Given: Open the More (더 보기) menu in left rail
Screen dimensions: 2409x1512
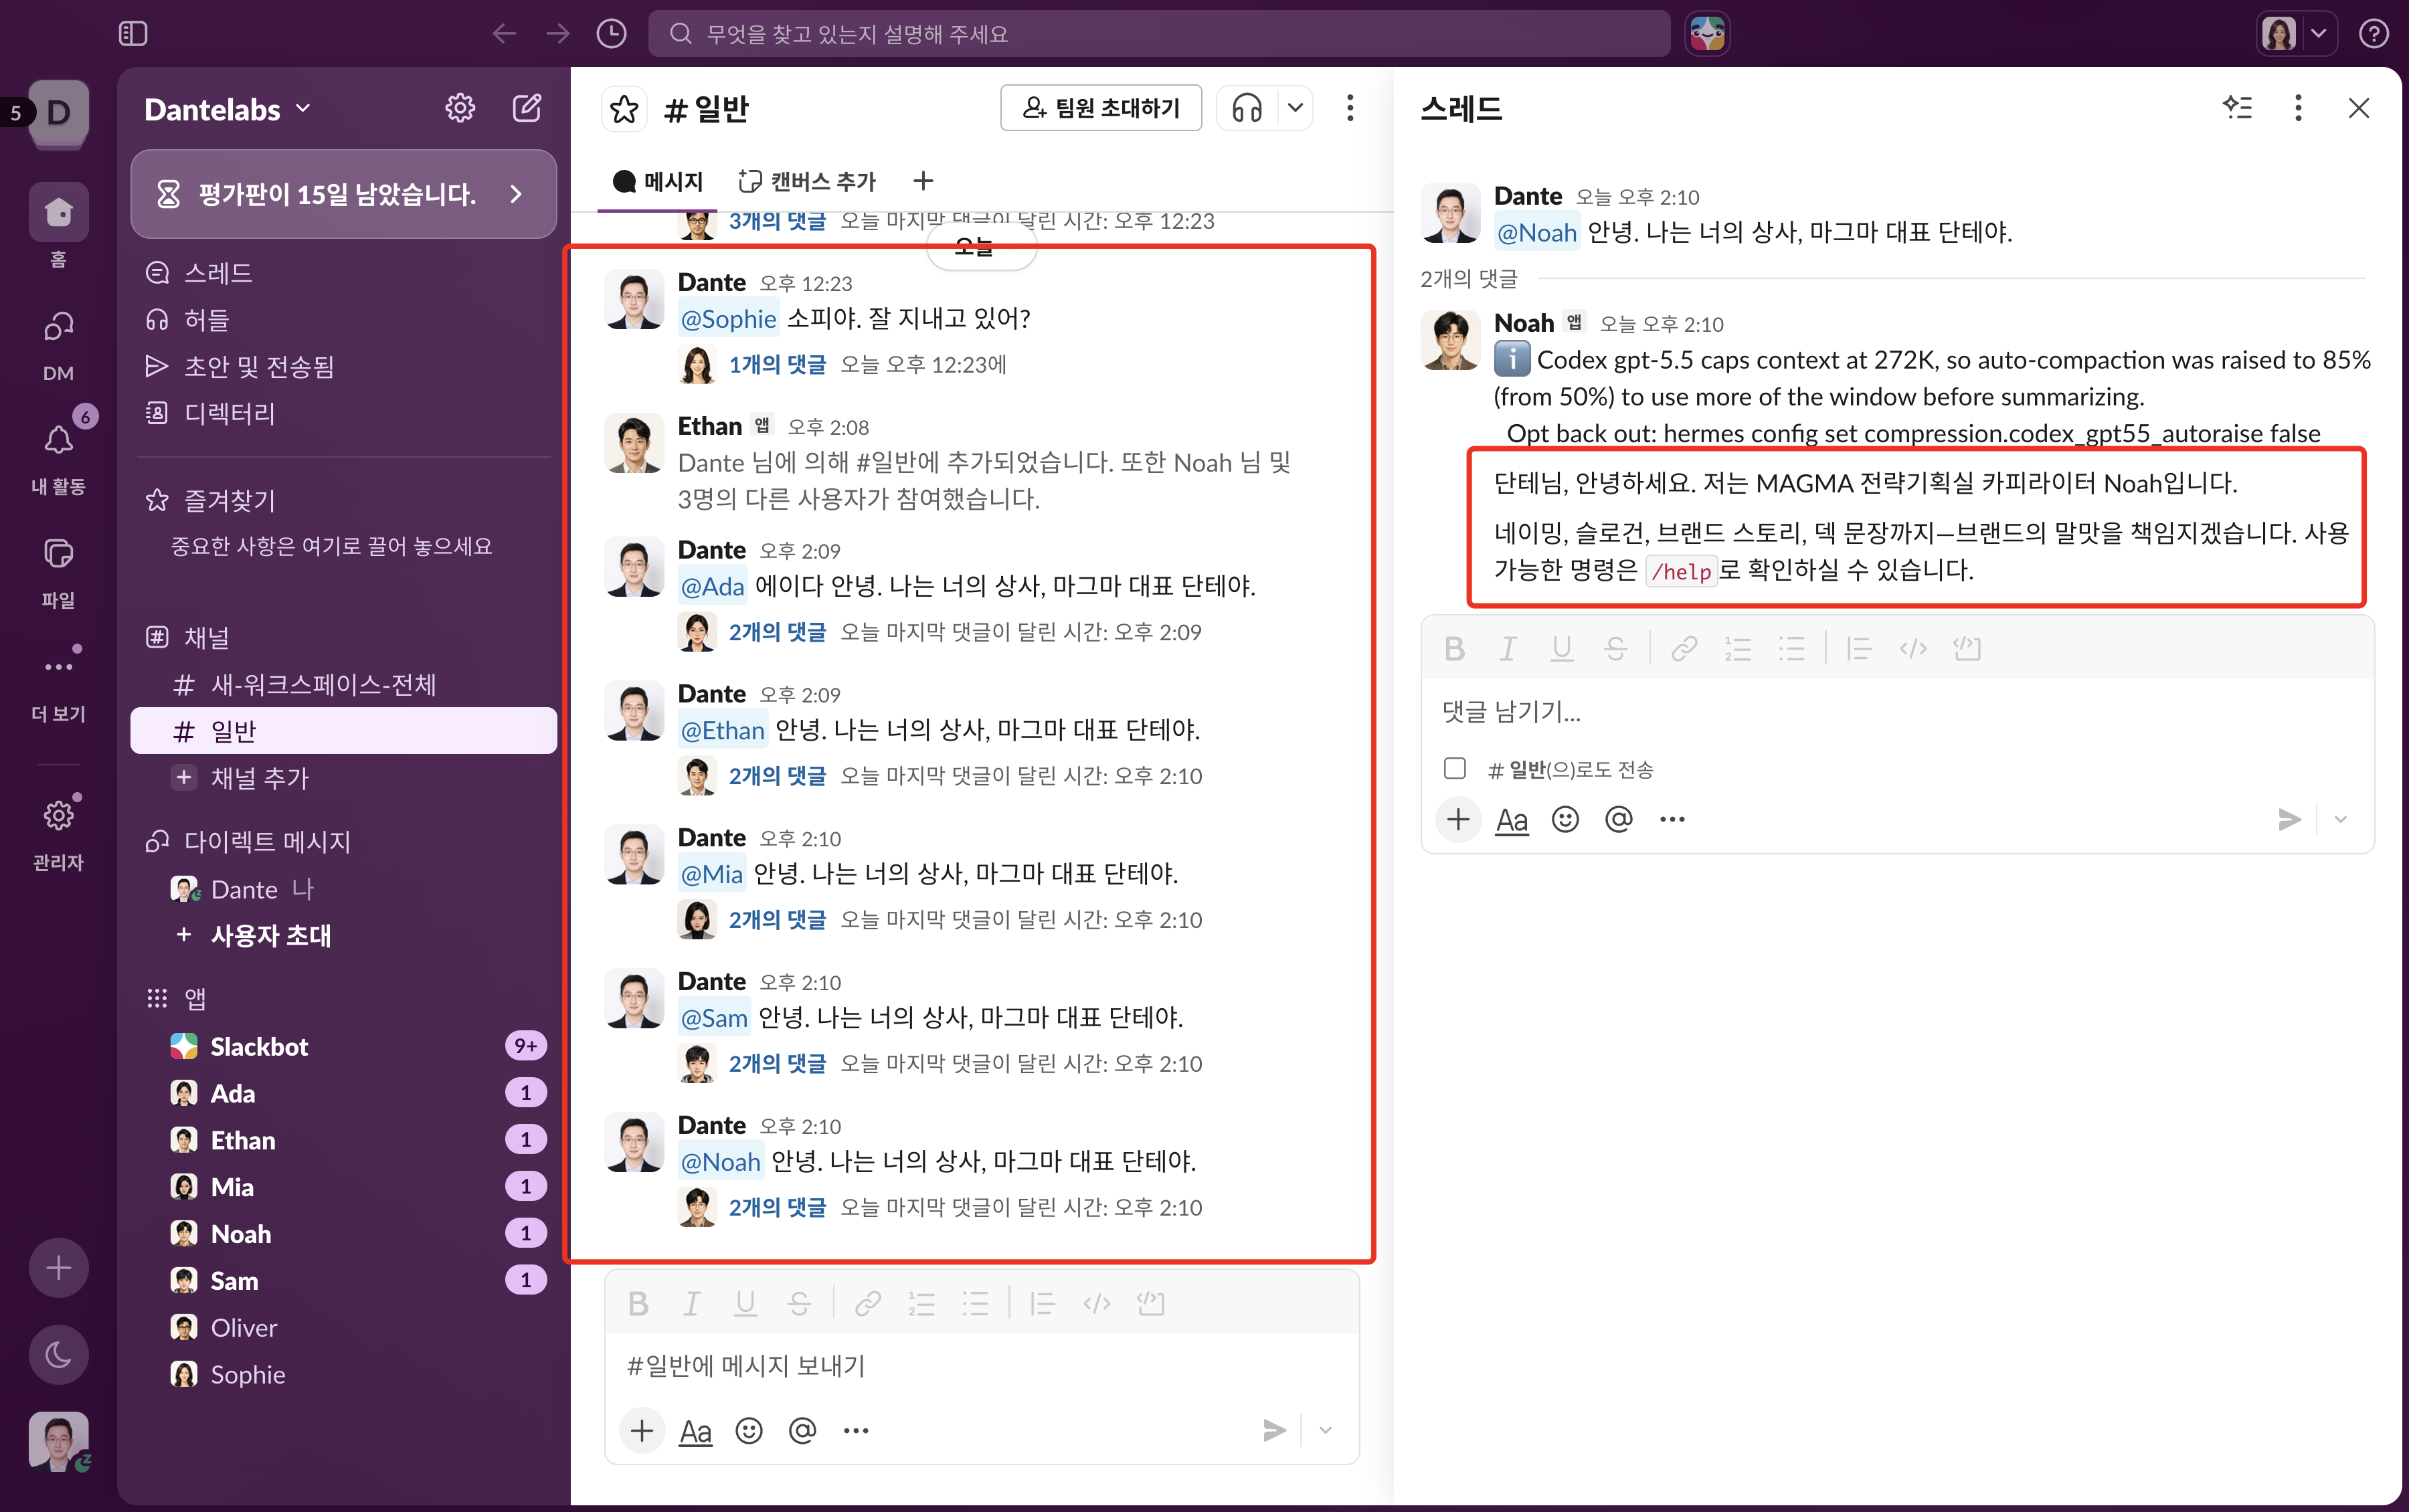Looking at the screenshot, I should pyautogui.click(x=58, y=684).
